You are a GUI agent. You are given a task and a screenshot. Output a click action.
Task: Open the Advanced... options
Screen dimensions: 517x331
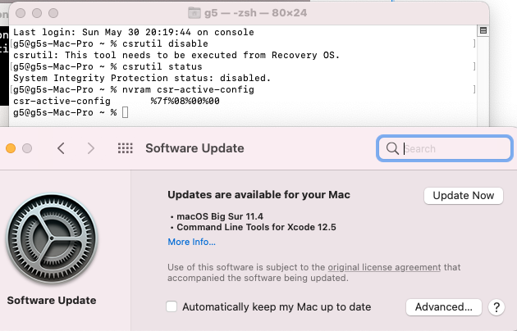[x=444, y=307]
